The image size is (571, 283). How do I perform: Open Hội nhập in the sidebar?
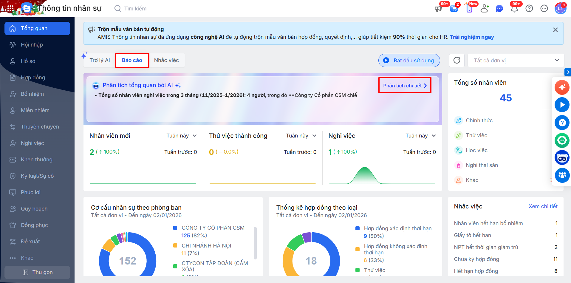pos(37,45)
